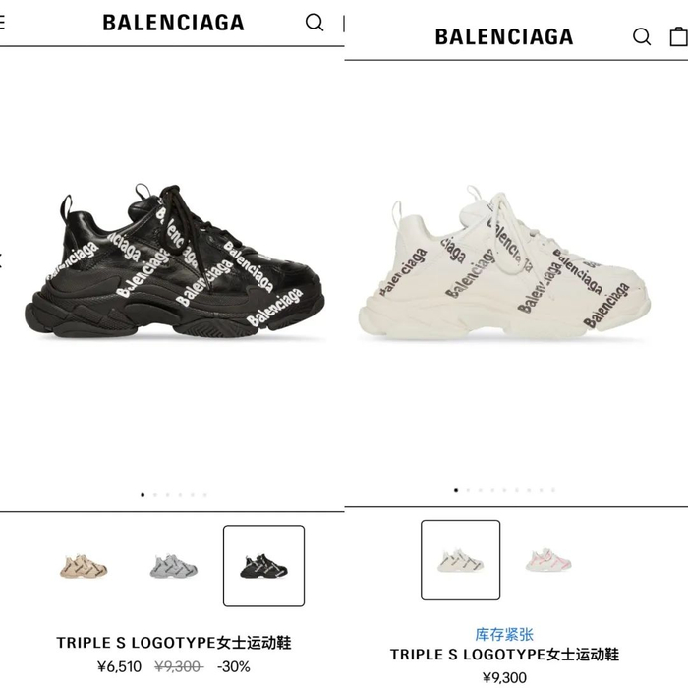The image size is (688, 688).
Task: Go to second slide dot under black sneaker
Action: click(x=155, y=495)
